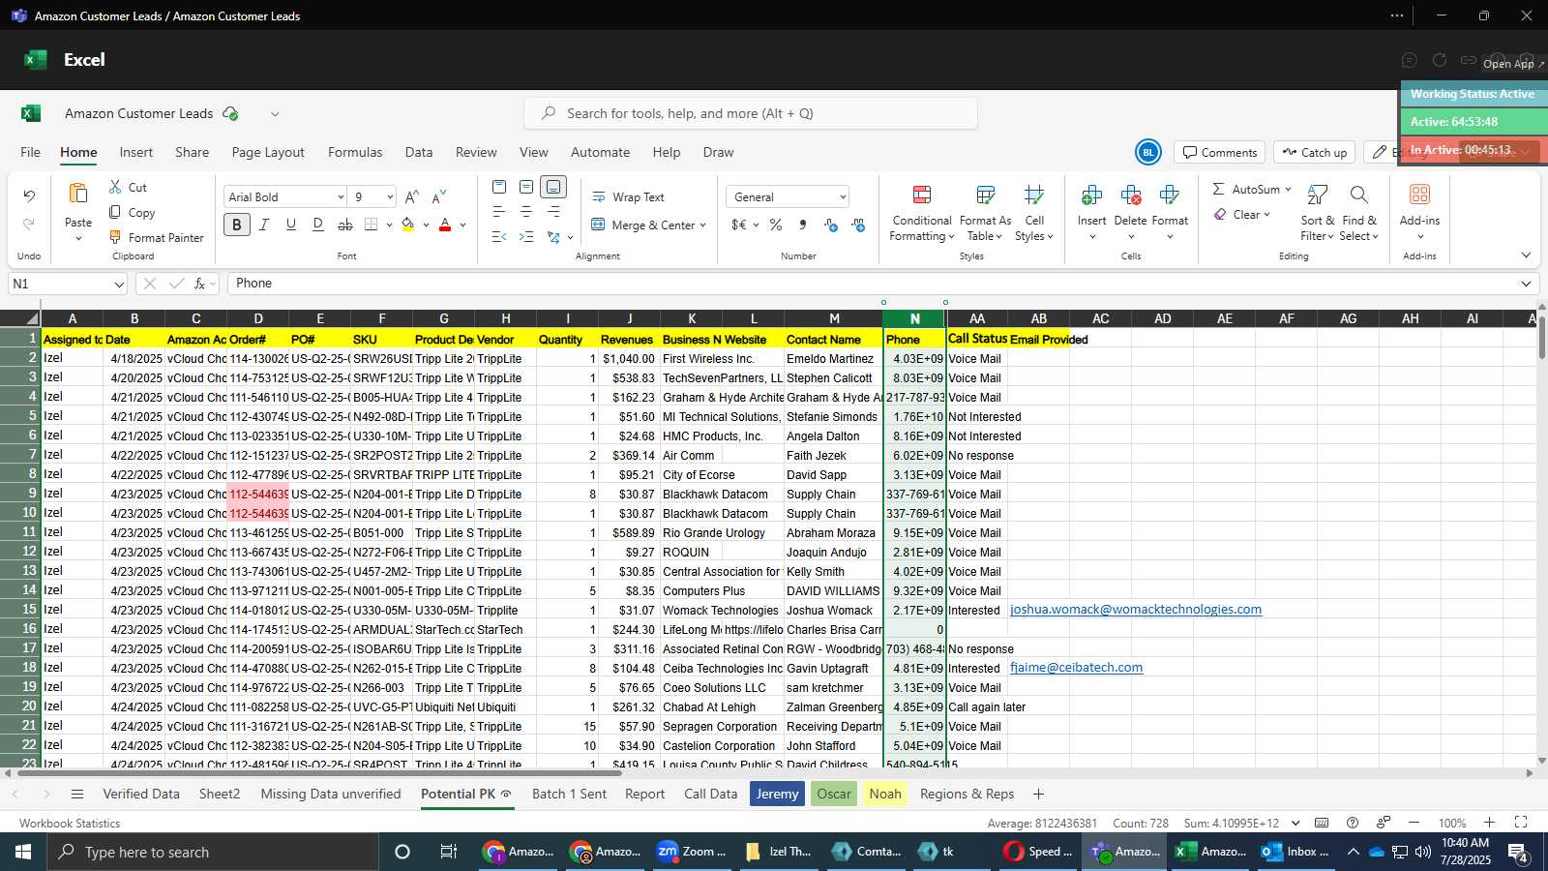Collapse the ribbon with the chevron
Screen dimensions: 1548x871
click(1526, 255)
